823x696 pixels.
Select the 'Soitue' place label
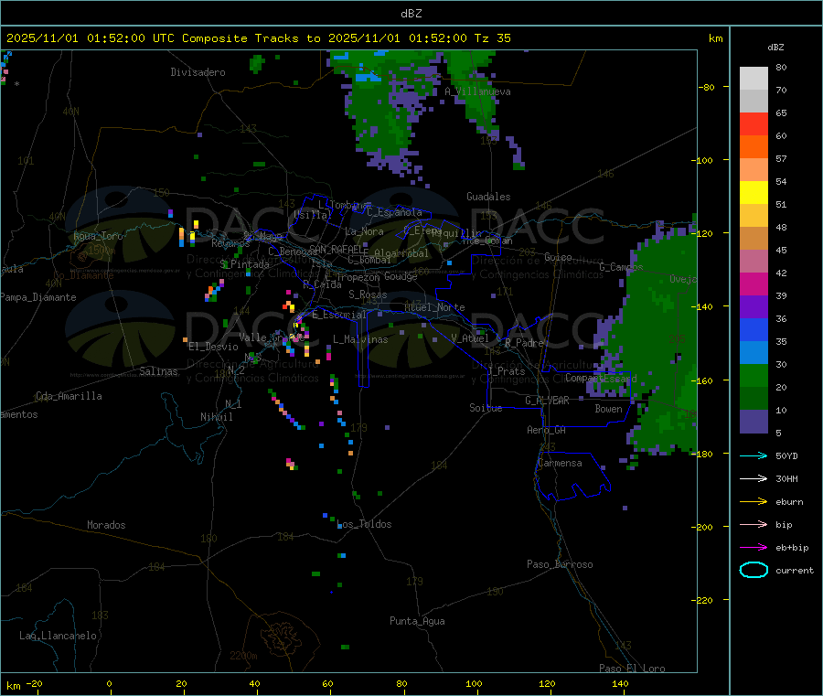486,408
